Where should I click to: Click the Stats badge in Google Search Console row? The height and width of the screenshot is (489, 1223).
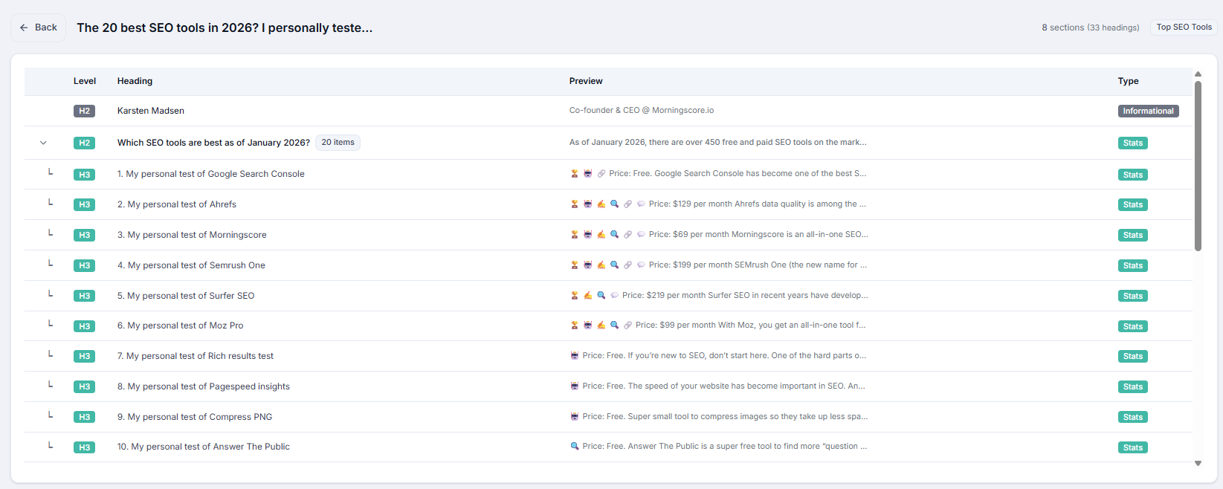coord(1133,175)
